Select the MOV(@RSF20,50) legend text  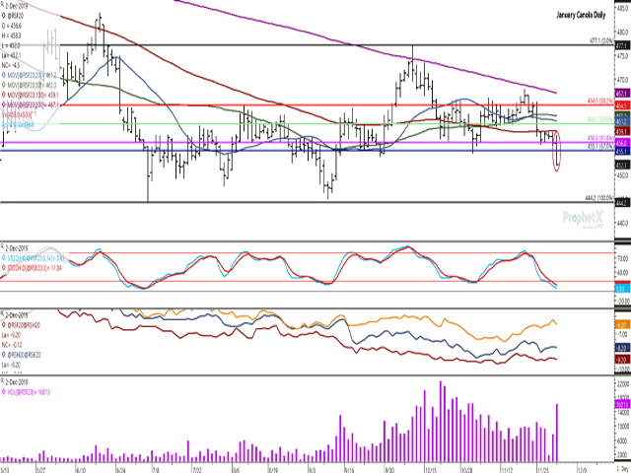click(33, 85)
